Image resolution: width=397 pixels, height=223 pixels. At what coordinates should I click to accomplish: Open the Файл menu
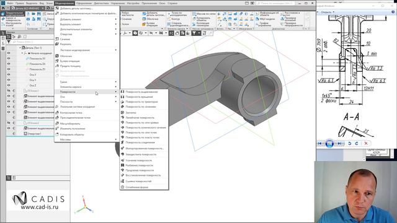point(10,3)
